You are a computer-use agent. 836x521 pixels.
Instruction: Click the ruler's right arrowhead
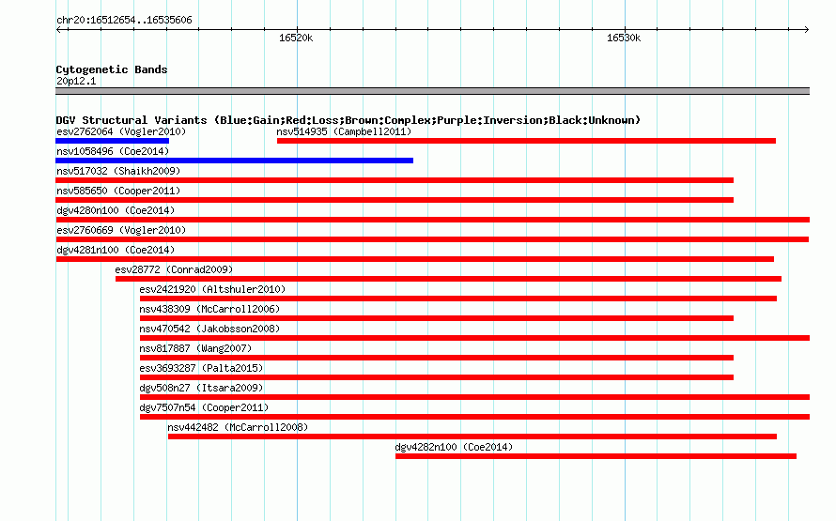(807, 29)
